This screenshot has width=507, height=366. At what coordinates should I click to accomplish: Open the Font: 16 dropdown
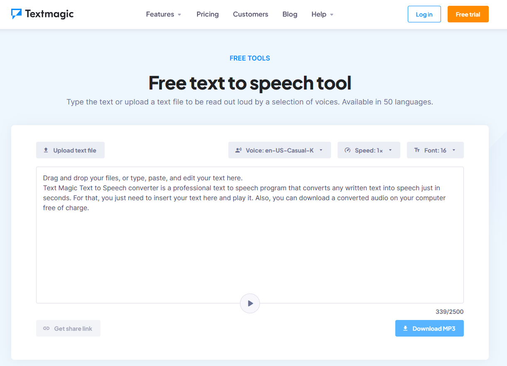pyautogui.click(x=435, y=150)
